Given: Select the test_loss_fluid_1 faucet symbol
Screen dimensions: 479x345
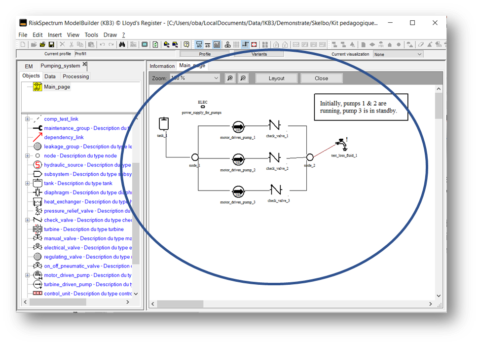Looking at the screenshot, I should [342, 144].
